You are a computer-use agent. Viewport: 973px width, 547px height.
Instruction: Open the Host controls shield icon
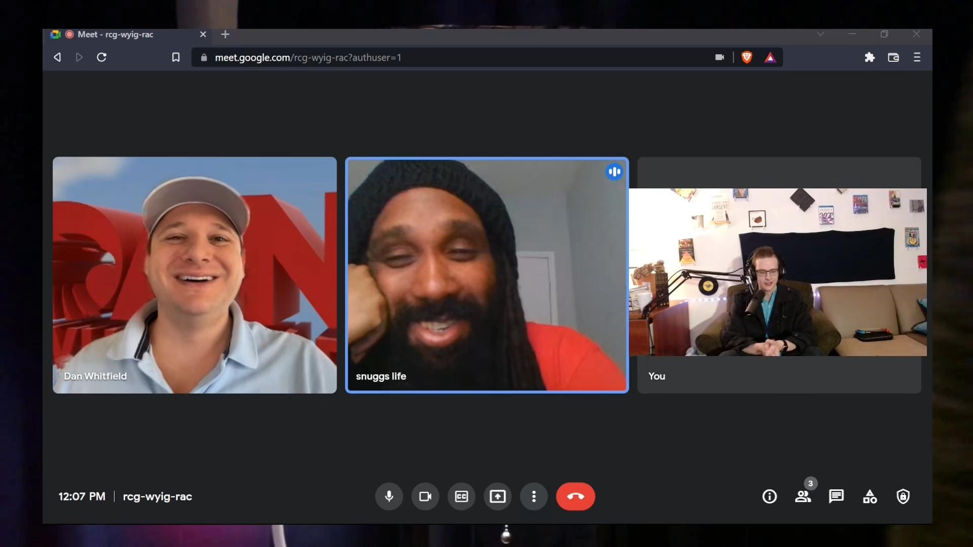pos(903,496)
